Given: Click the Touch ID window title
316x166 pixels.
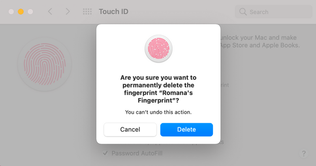Looking at the screenshot, I should [x=113, y=11].
